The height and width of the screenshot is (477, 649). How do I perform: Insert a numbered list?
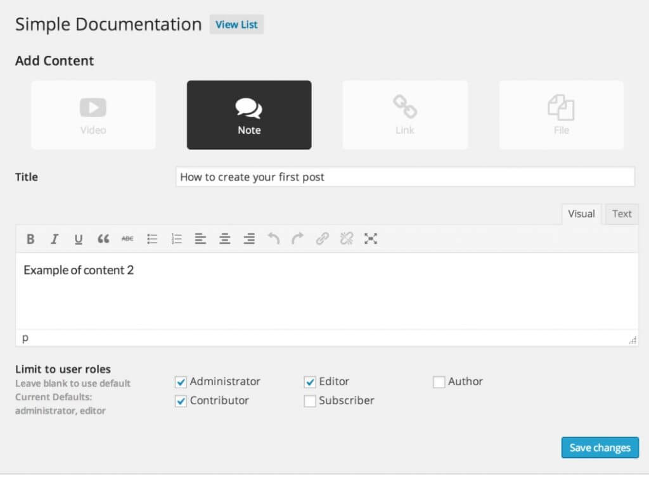(x=176, y=239)
